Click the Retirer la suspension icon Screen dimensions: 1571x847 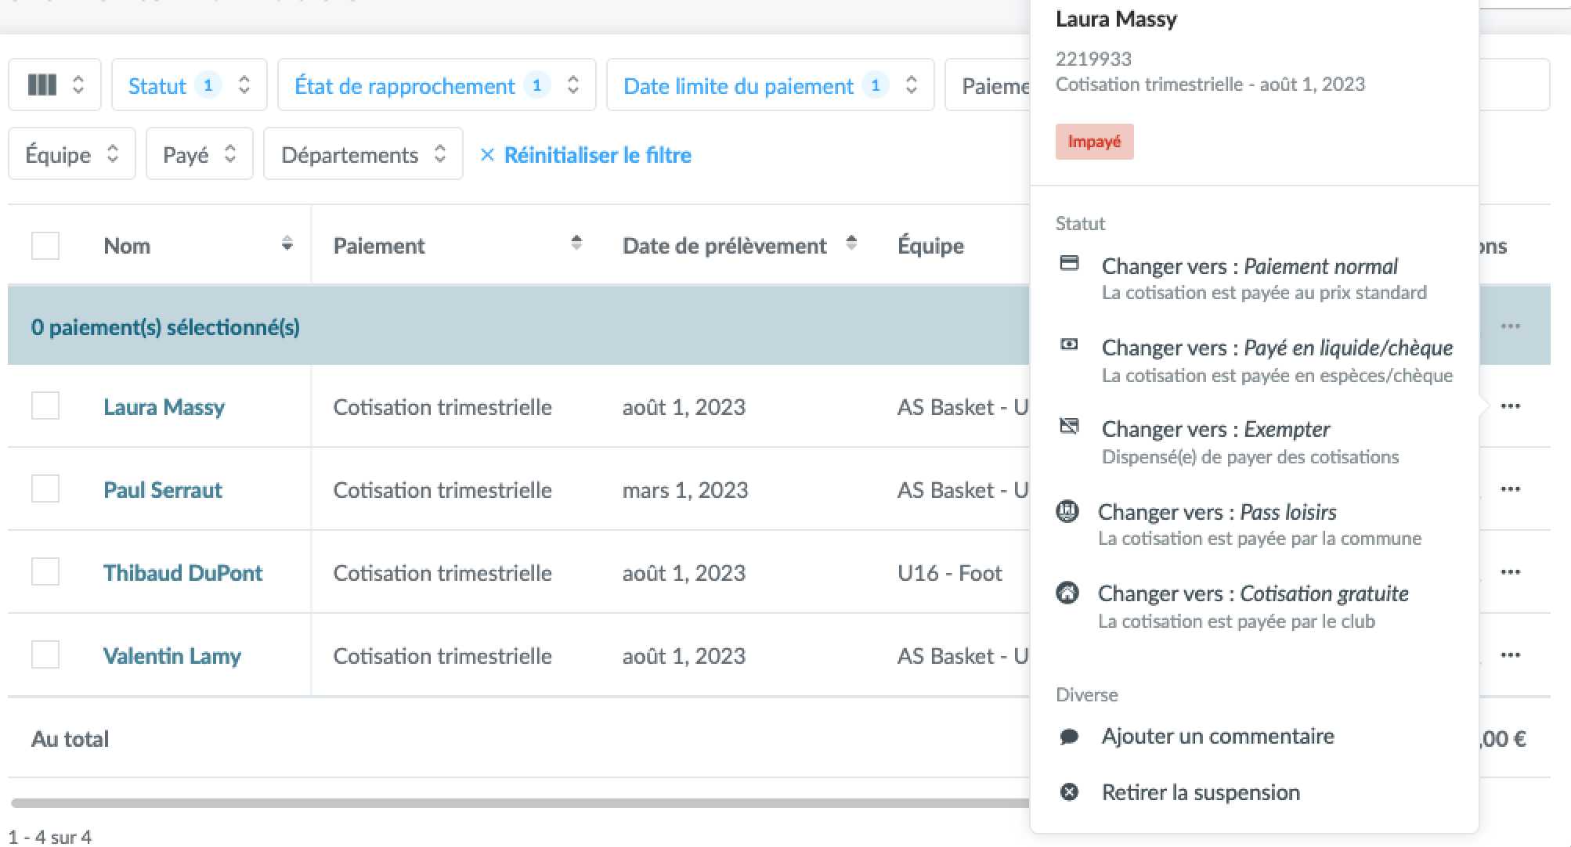click(x=1069, y=792)
